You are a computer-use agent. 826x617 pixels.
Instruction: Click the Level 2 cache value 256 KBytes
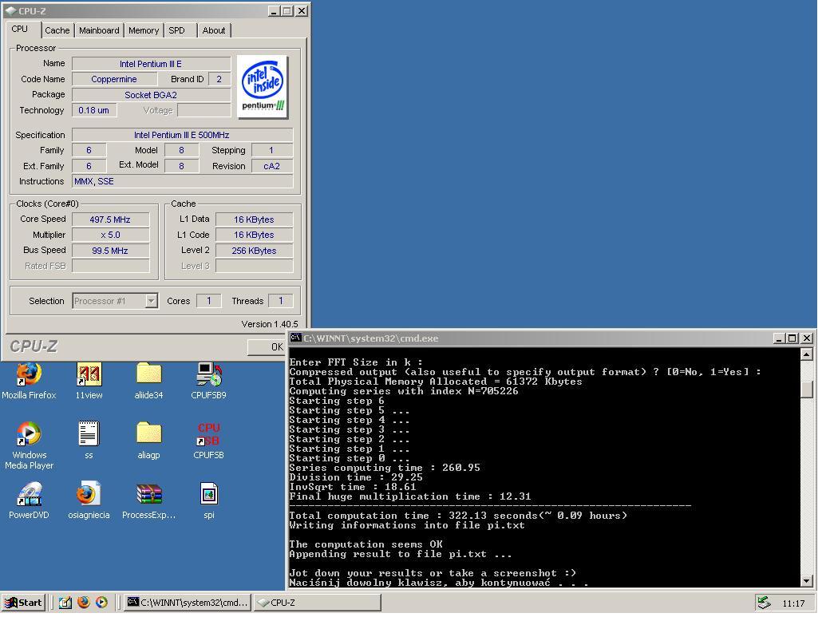[x=255, y=251]
